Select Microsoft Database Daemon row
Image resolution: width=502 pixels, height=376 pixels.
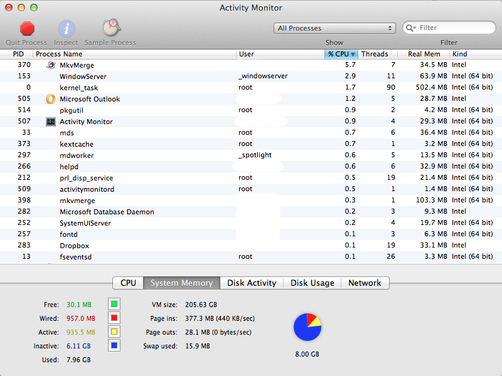[251, 212]
